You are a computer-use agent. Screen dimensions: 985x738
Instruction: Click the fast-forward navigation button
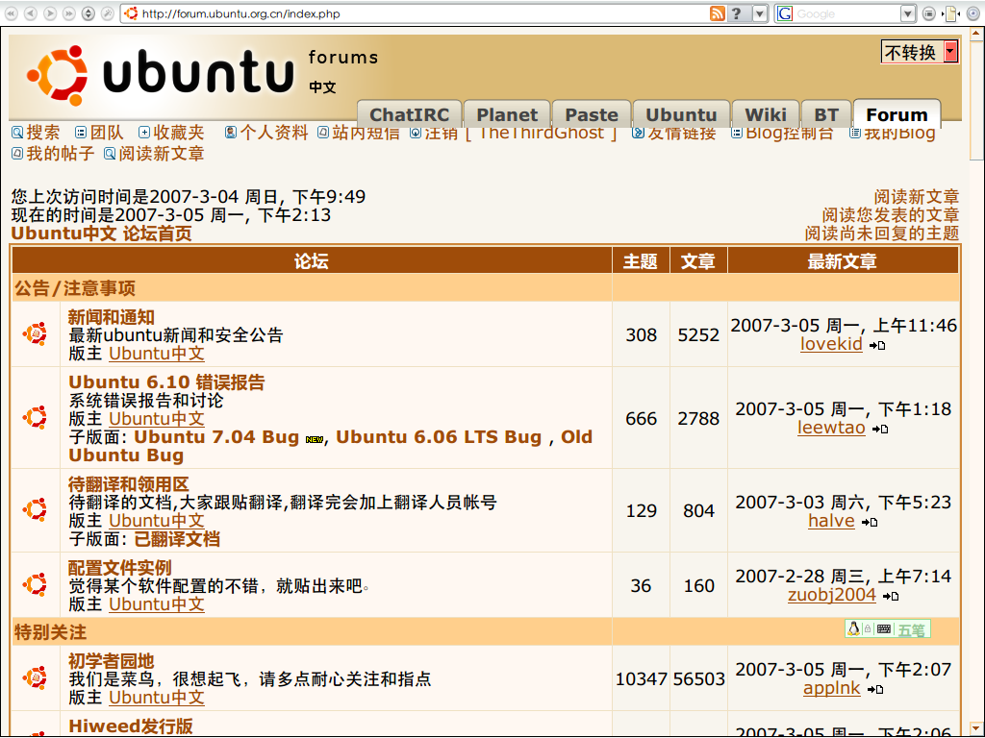point(69,13)
